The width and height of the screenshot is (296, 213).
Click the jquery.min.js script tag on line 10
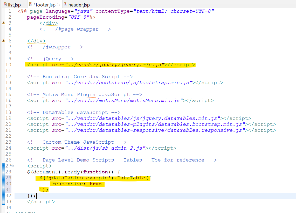point(111,65)
